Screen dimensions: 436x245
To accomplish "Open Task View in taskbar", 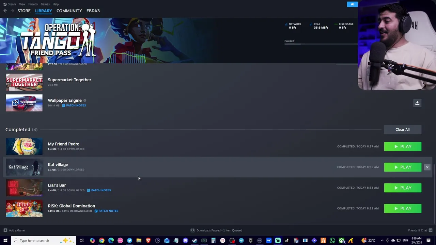I will coord(82,241).
